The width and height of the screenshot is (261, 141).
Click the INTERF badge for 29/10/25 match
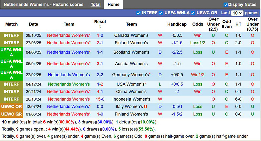(12, 35)
